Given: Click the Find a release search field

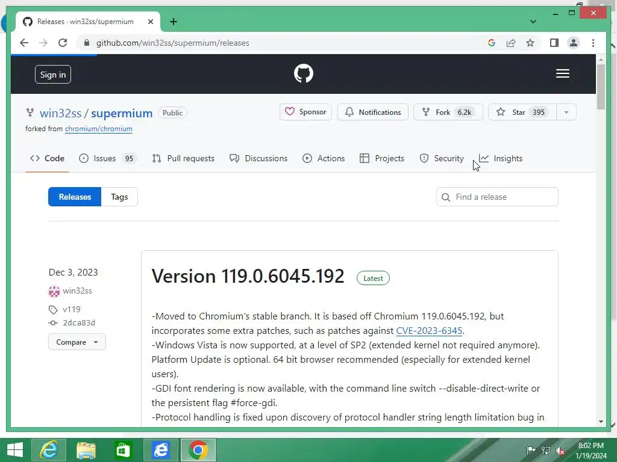Looking at the screenshot, I should (x=497, y=197).
